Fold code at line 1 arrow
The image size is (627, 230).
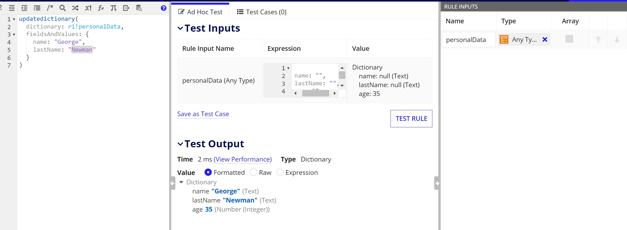[x=14, y=19]
